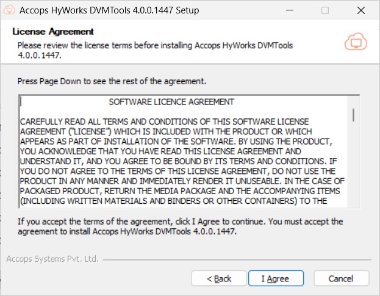Click the SOFTWARE LICENCE AGREEMENT heading
This screenshot has height=296, width=380.
tap(171, 102)
